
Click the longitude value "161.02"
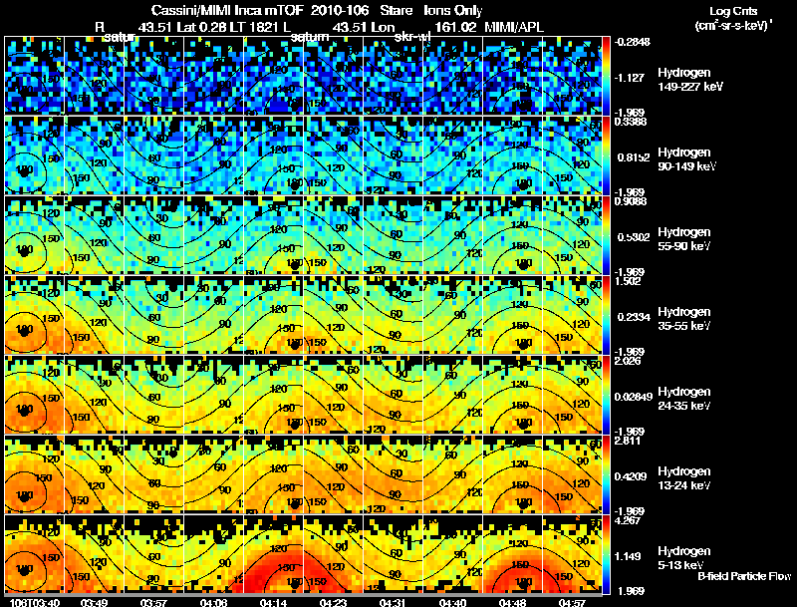point(455,27)
